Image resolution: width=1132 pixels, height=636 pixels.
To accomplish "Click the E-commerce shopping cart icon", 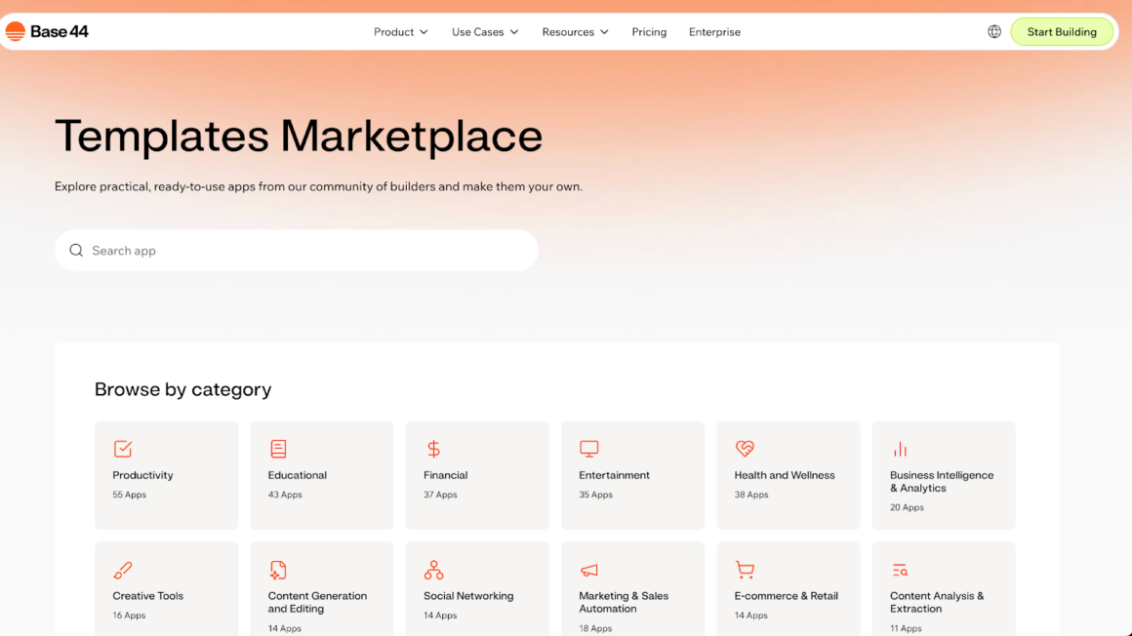I will (745, 570).
